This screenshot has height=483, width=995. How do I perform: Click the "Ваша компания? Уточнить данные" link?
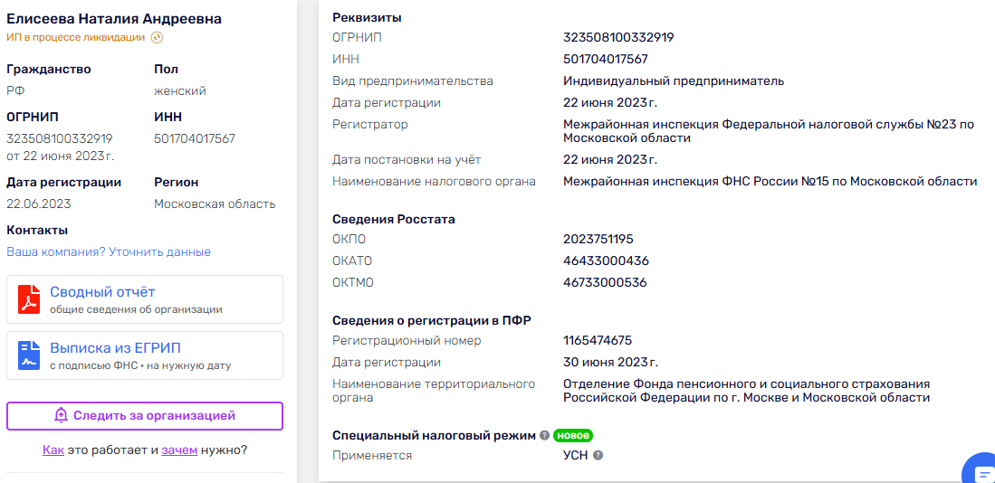109,251
